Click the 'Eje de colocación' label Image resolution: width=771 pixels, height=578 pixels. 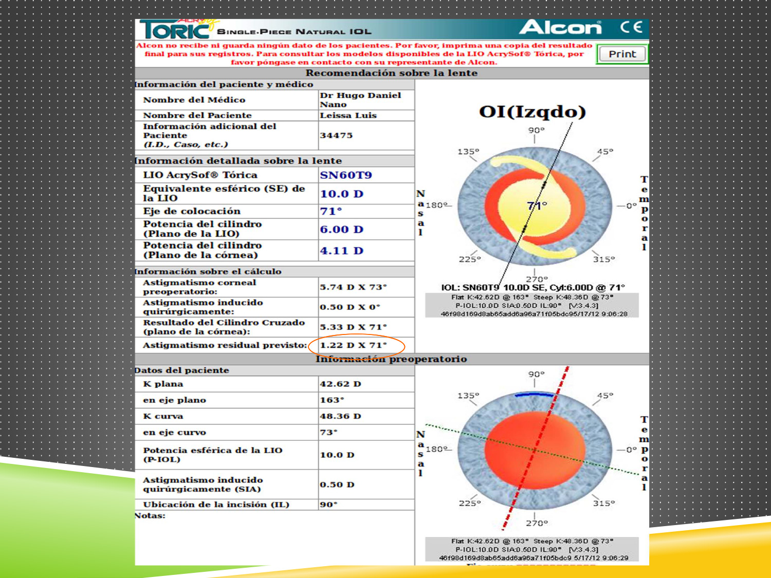[192, 211]
